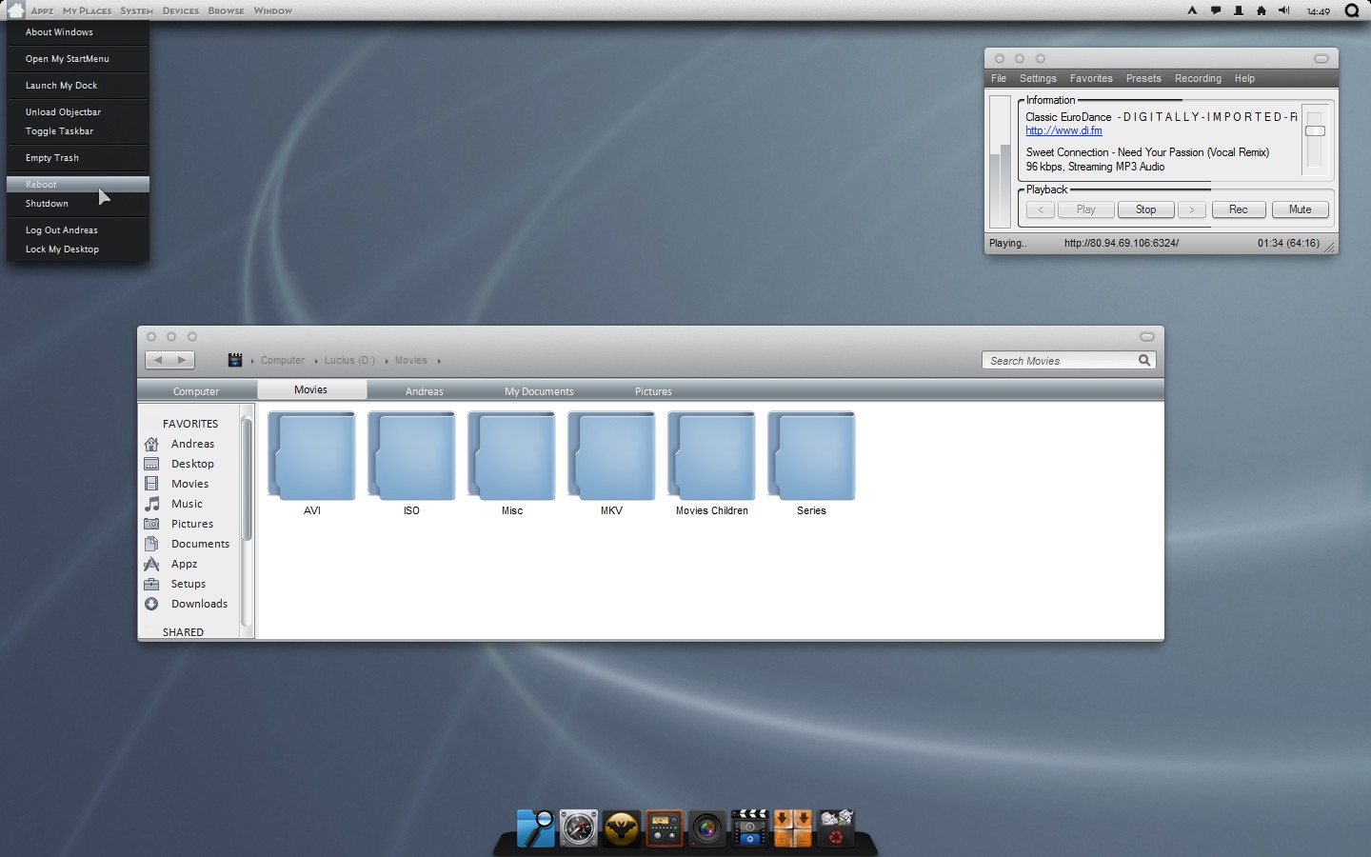Open the Devices top bar menu

[181, 10]
